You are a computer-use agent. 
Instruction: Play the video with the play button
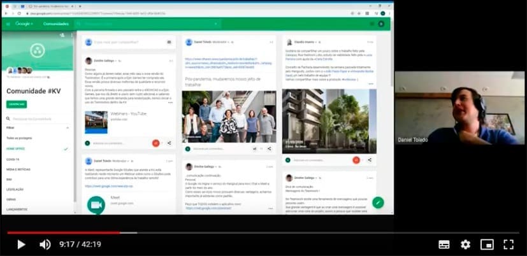(21, 245)
